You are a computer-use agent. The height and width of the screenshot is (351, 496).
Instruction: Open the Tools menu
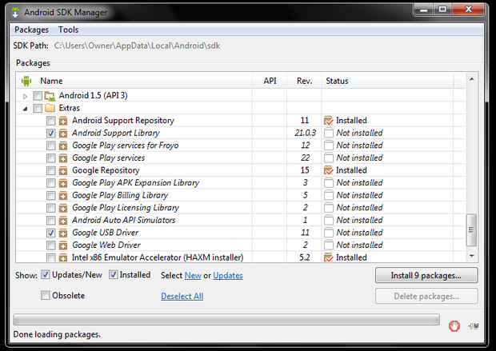[68, 30]
